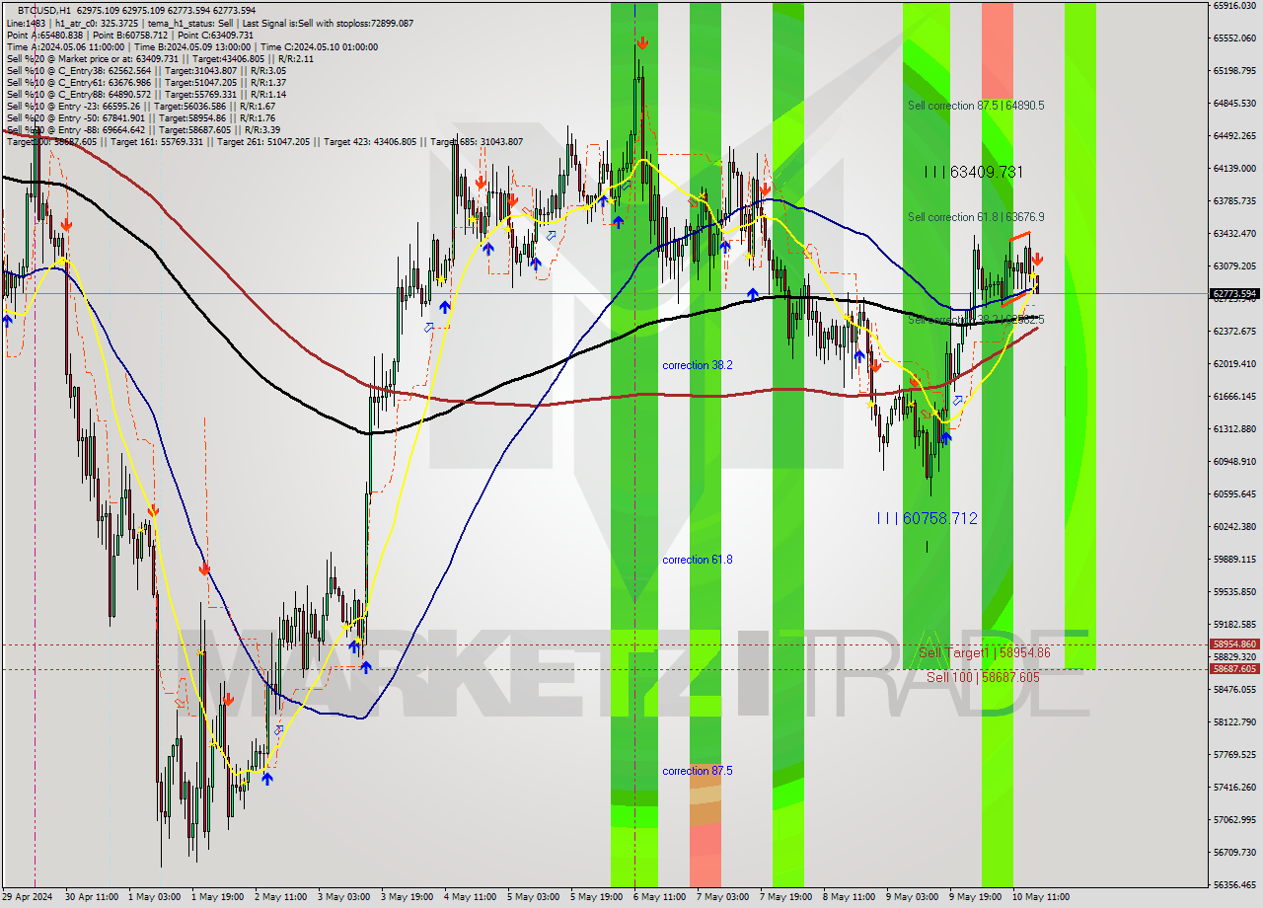Click the 65916.030 price axis label
This screenshot has height=908, width=1263.
click(1234, 6)
